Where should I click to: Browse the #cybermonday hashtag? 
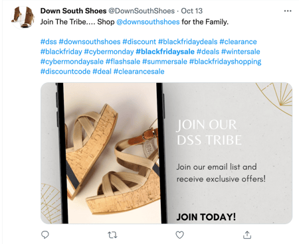pos(109,52)
